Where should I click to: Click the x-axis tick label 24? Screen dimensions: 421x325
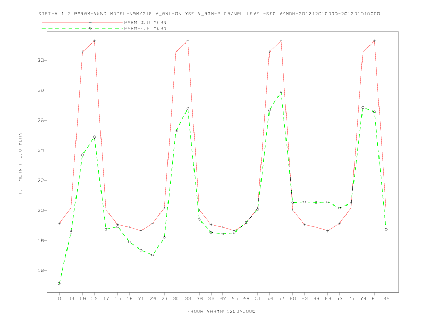(153, 298)
